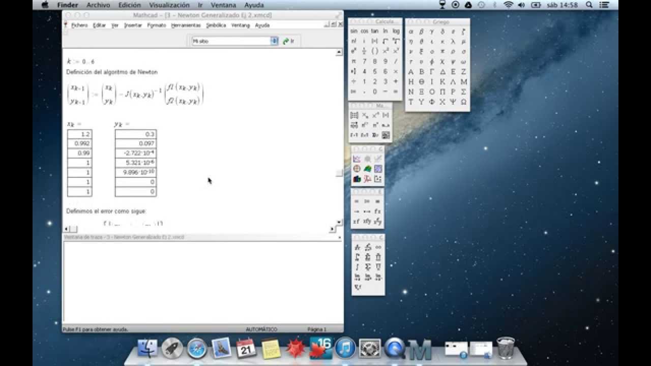Open Safari from the Dock
Image resolution: width=651 pixels, height=366 pixels.
point(197,348)
